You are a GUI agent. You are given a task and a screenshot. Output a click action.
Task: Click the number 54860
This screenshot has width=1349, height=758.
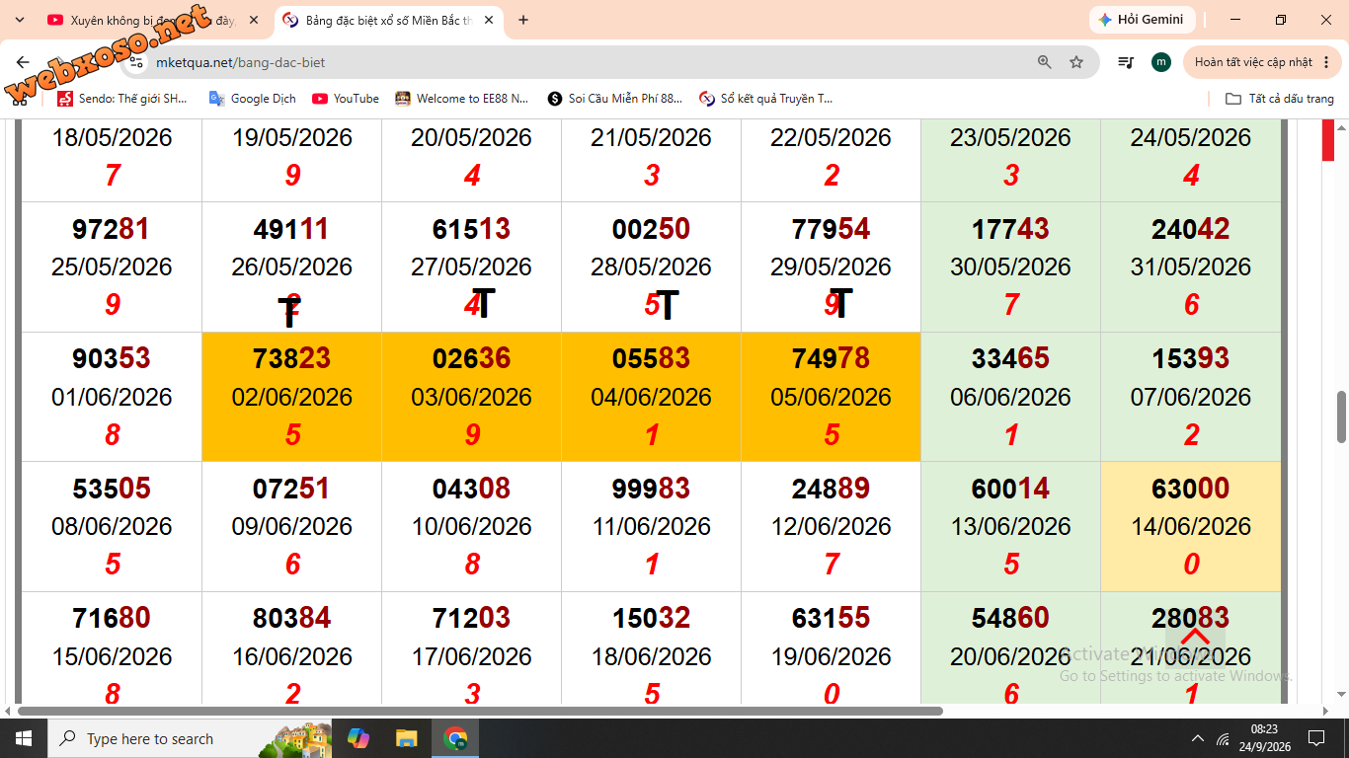[x=1010, y=619]
